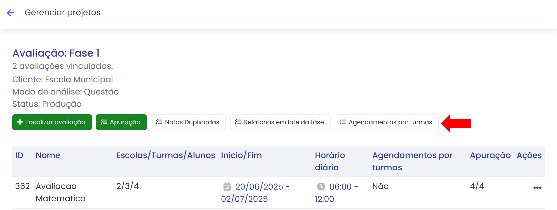The width and height of the screenshot is (557, 210).
Task: Click the checklist icon in Relatórios em lote
Action: tap(238, 122)
